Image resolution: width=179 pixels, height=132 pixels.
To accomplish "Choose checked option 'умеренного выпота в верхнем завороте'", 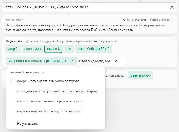I will pos(56,81).
